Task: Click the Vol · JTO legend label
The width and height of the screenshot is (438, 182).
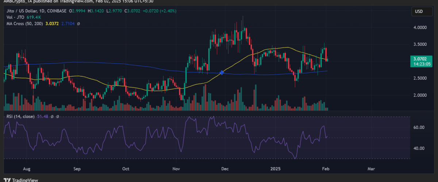Action: (14, 17)
